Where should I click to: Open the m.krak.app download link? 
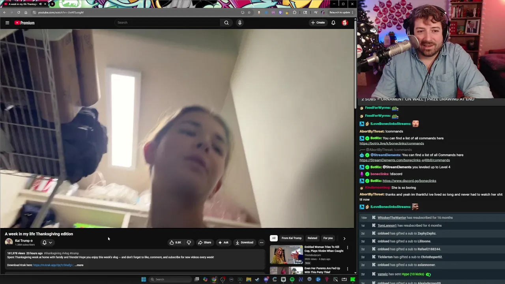point(53,265)
